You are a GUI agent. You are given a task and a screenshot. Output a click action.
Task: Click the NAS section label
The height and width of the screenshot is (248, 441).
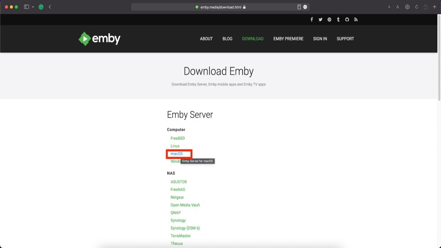[171, 173]
